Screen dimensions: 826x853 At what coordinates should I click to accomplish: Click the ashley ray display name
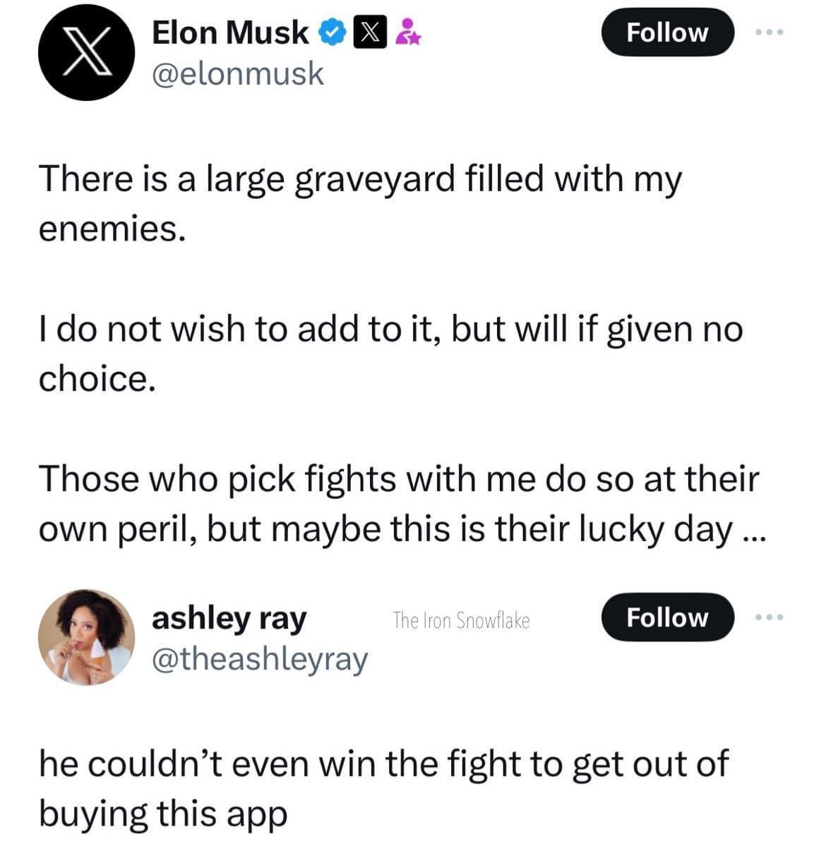[229, 618]
